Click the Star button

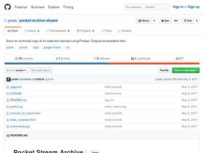[165, 21]
